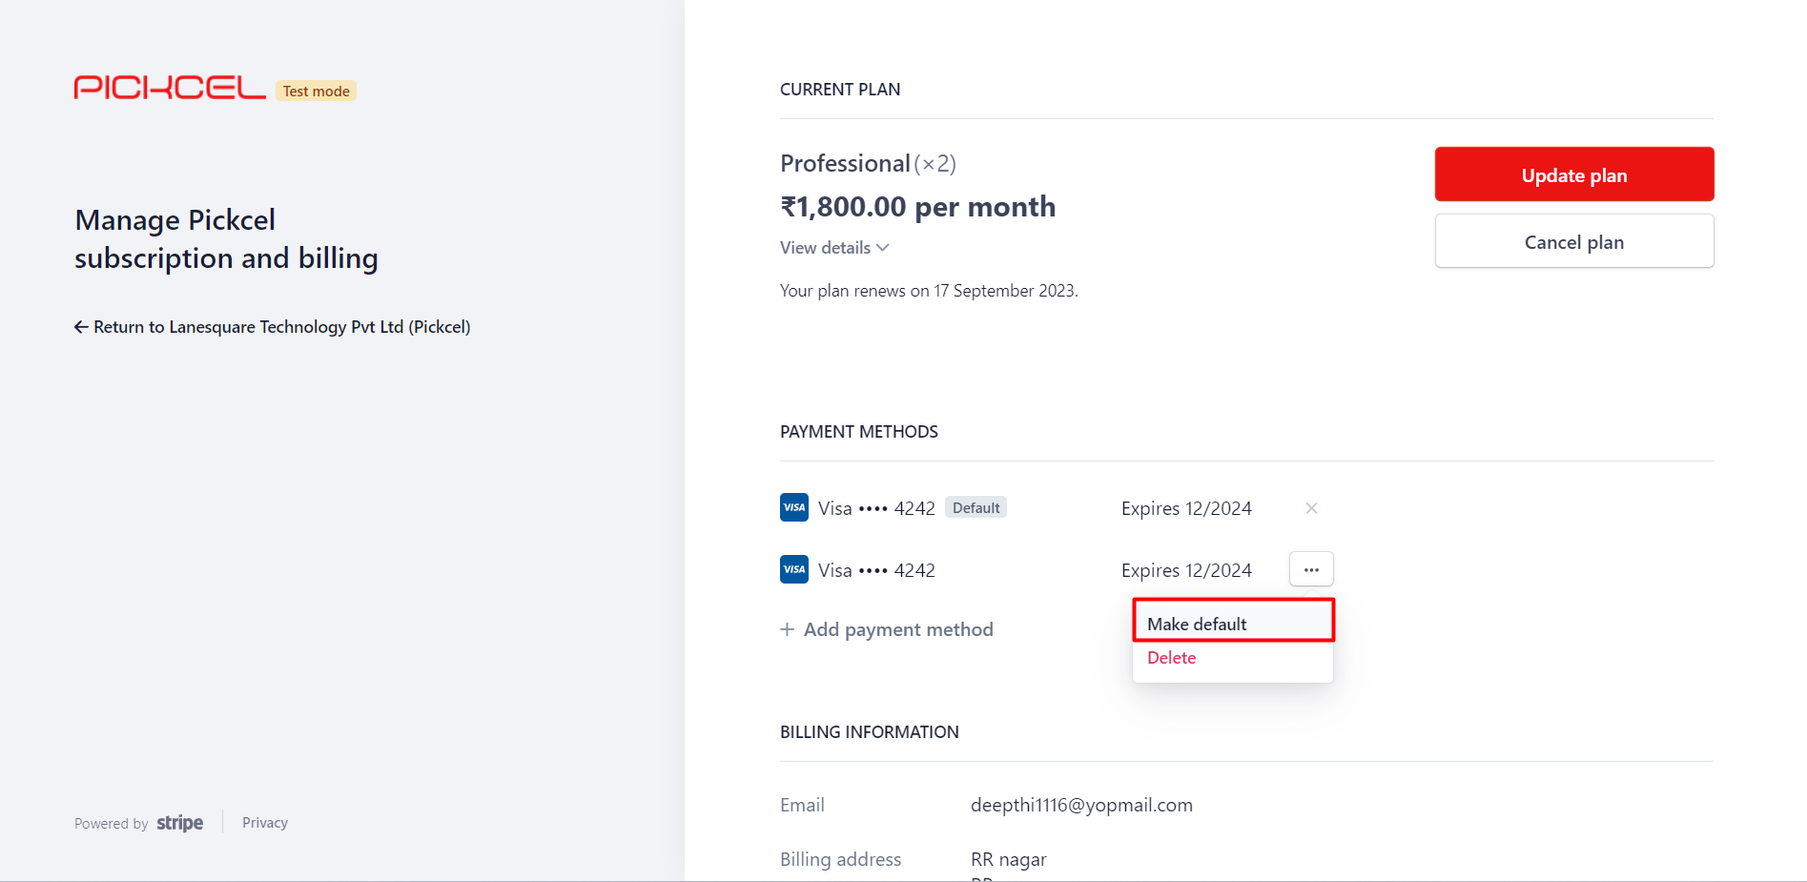Choose Make default from card menu
1807x882 pixels.
1233,624
